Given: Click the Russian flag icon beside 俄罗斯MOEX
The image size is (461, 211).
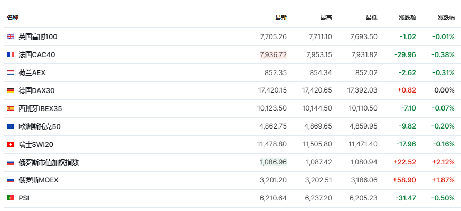Looking at the screenshot, I should pos(11,180).
